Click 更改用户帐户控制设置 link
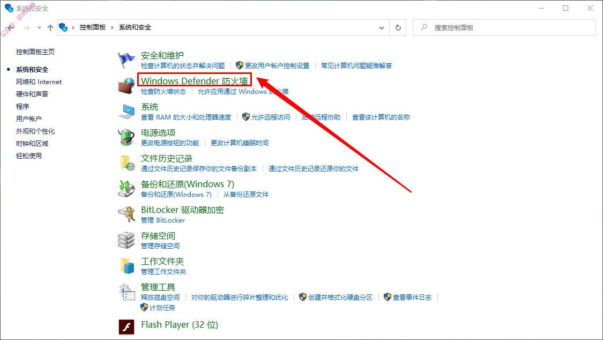Screen dimensions: 603x340 click(277, 66)
